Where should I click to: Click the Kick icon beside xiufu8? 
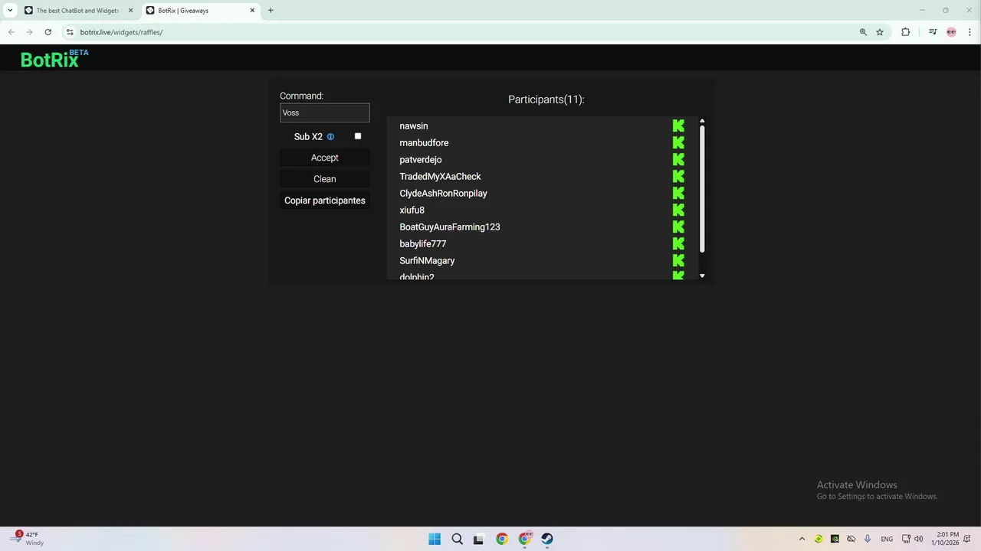(678, 210)
